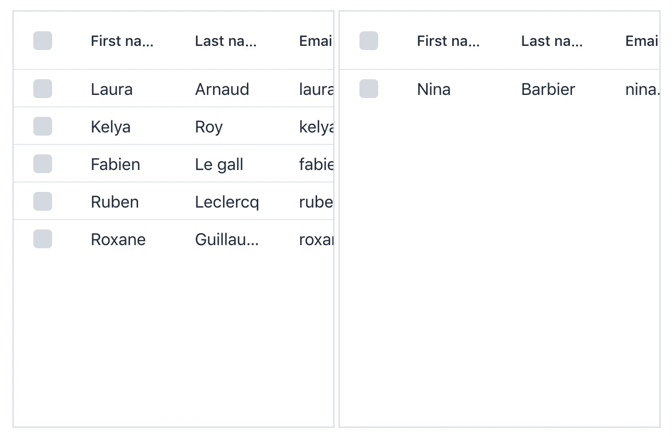The width and height of the screenshot is (672, 436).
Task: Tick the checkbox next to Kelya Roy
Action: [43, 126]
